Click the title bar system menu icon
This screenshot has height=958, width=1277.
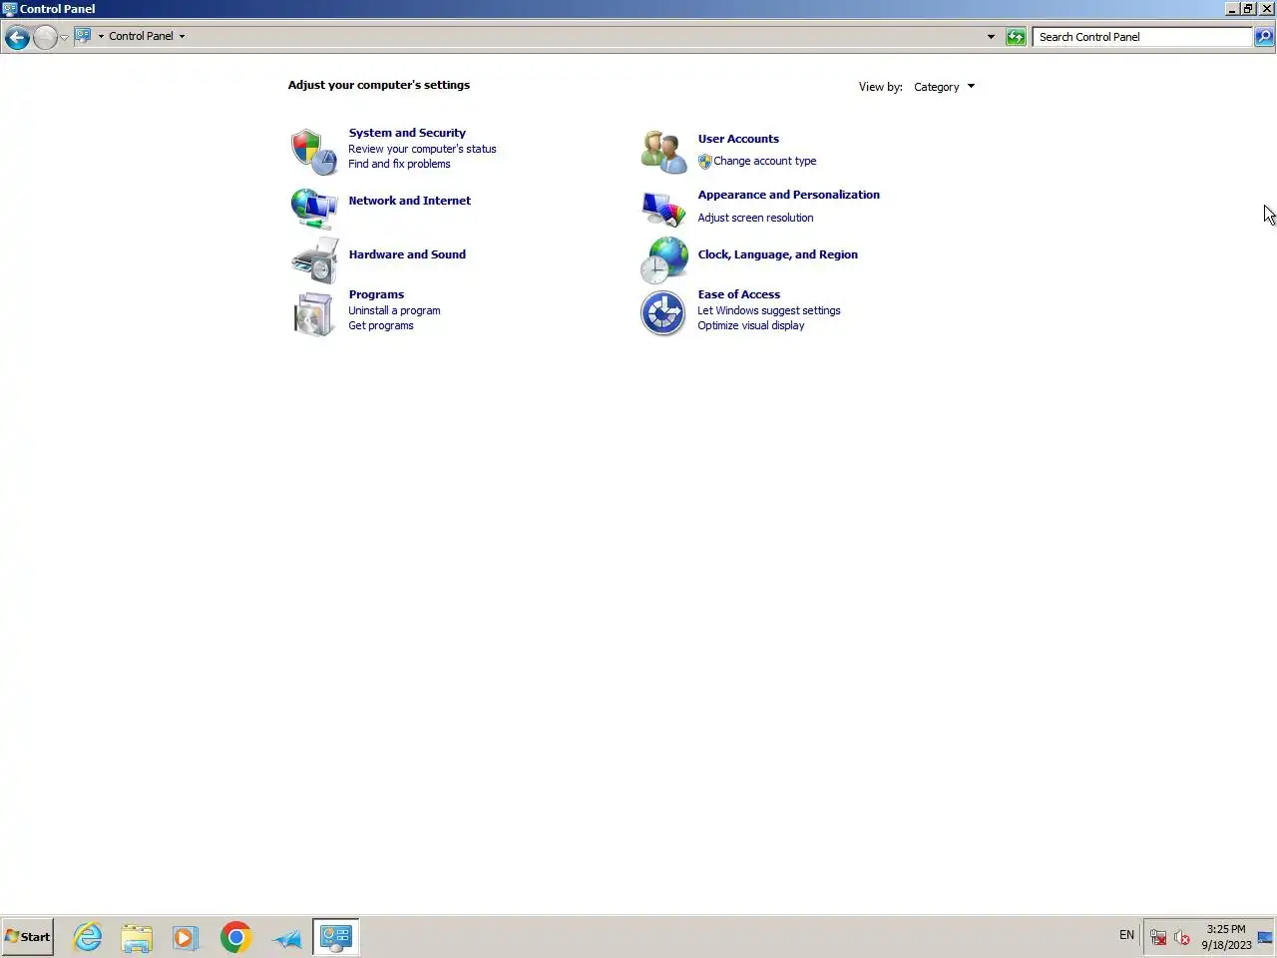[x=10, y=9]
